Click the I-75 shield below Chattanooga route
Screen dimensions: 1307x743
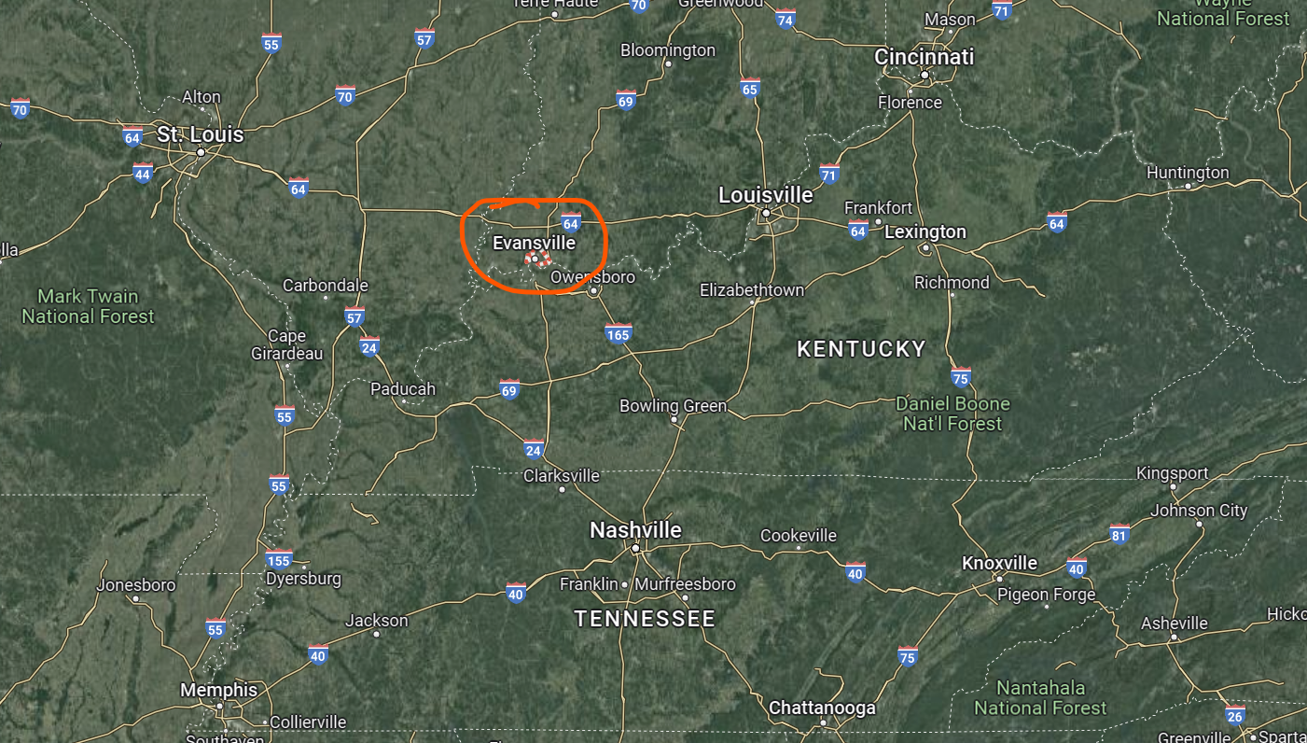click(x=908, y=656)
